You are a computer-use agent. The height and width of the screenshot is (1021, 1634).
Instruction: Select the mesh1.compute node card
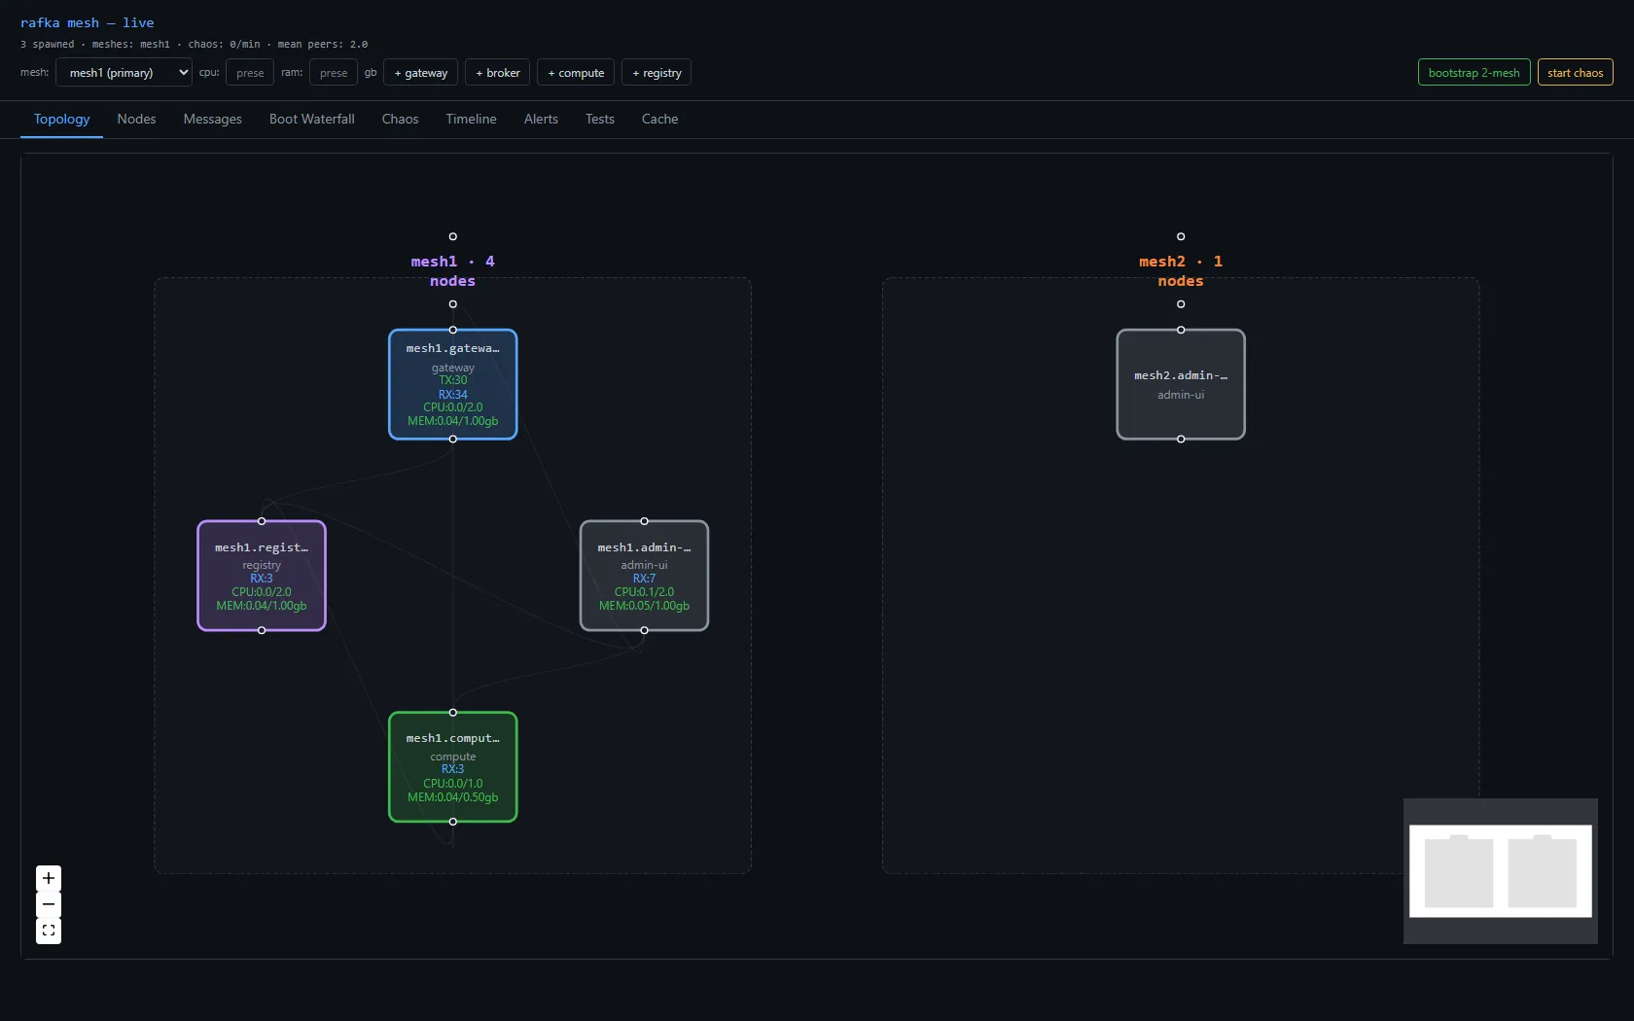click(x=453, y=767)
